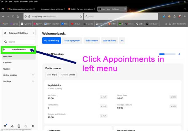Open the Tools menu

tap(31, 2)
